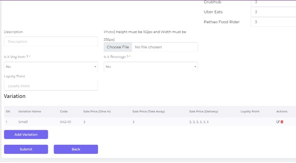Screen dimensions: 296x163
Task: Focus the Description input field
Action: point(51,41)
